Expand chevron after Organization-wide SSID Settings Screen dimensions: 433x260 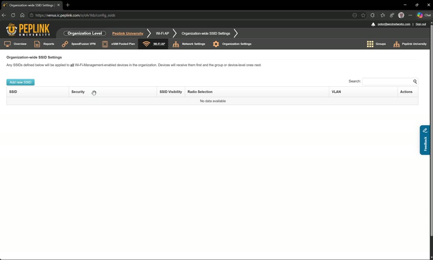click(x=235, y=33)
